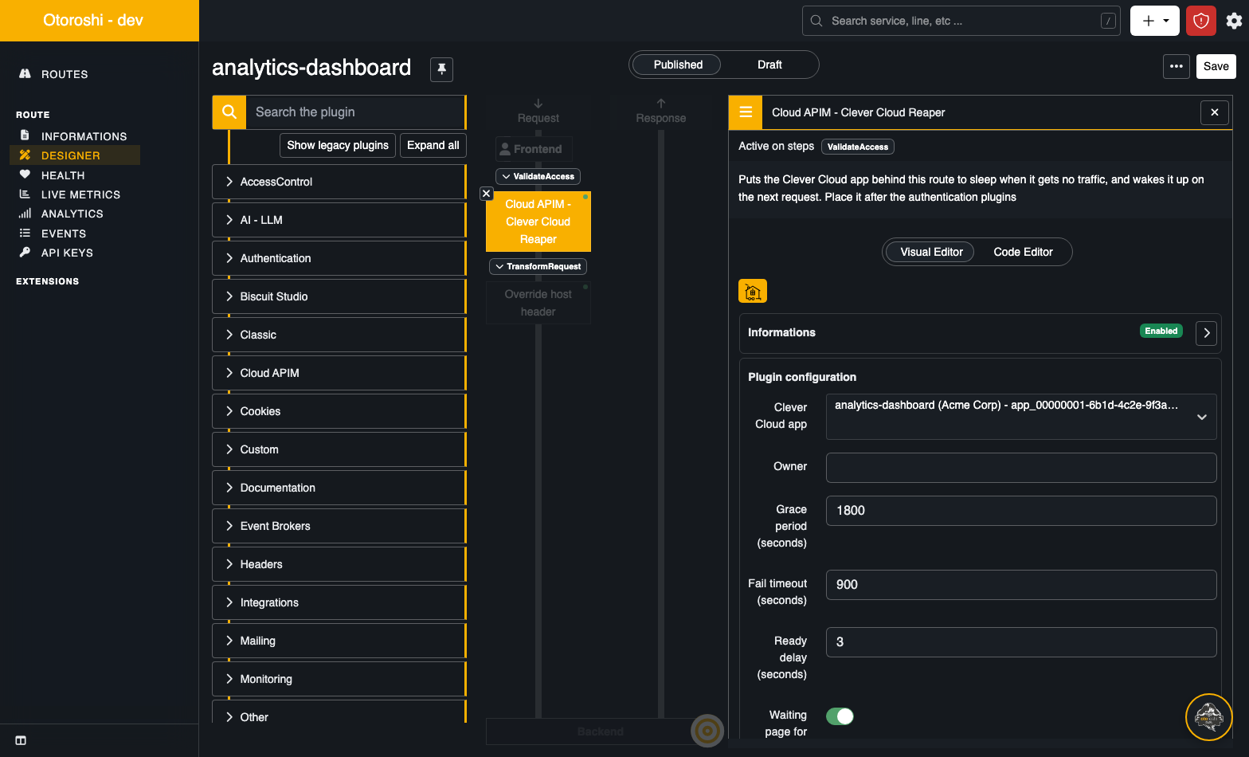The image size is (1249, 757).
Task: Remove Clever Cloud Reaper plugin via X
Action: coord(487,194)
